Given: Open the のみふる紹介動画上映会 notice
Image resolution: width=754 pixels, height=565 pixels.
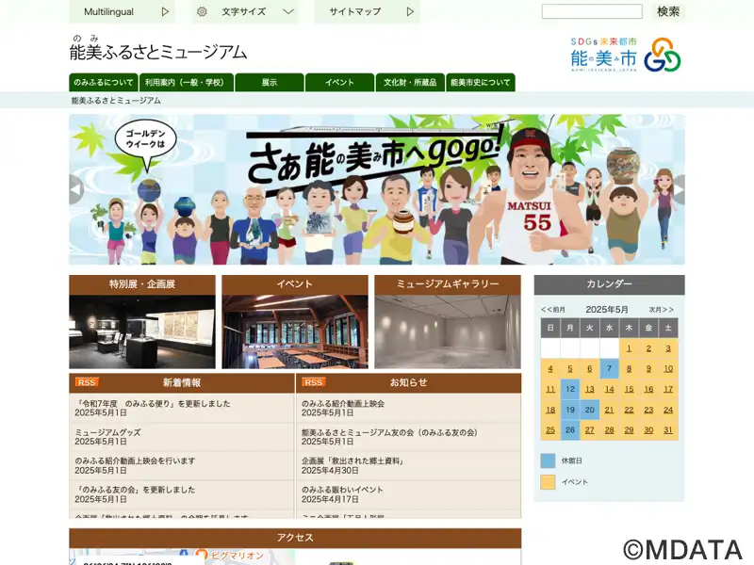Looking at the screenshot, I should click(343, 404).
